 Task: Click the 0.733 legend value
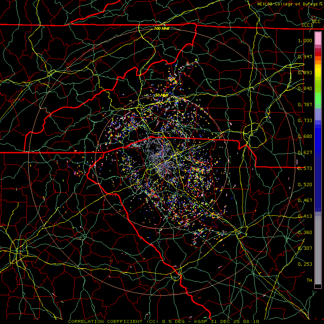click(305, 121)
